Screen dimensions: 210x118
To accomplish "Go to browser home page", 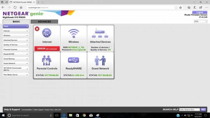I will click(21, 8).
